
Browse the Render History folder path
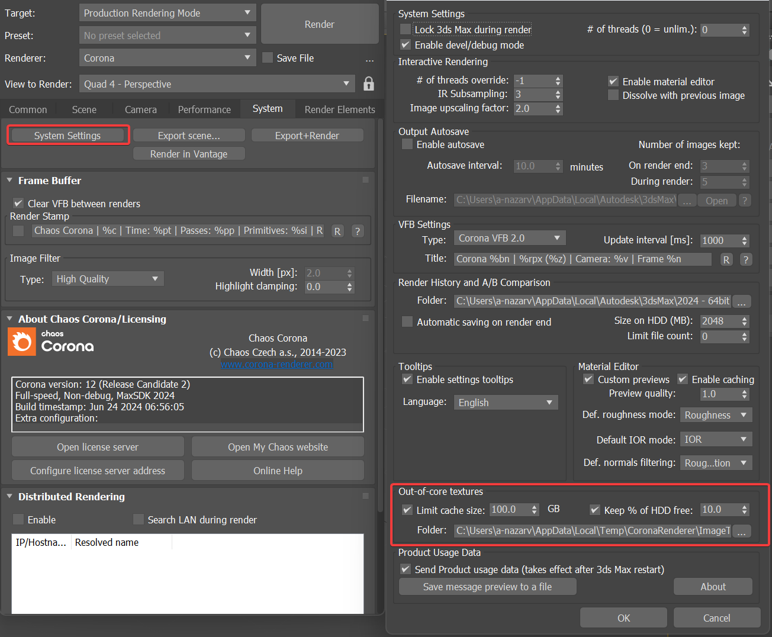point(741,301)
